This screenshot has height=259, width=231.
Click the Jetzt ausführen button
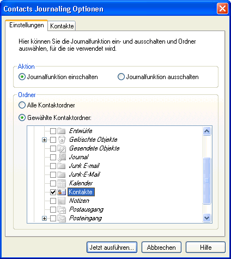point(112,248)
